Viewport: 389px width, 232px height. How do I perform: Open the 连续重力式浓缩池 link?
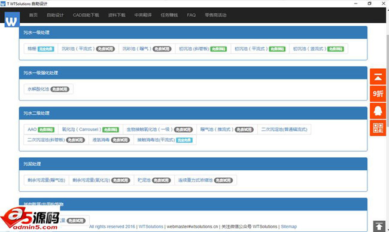(x=206, y=181)
